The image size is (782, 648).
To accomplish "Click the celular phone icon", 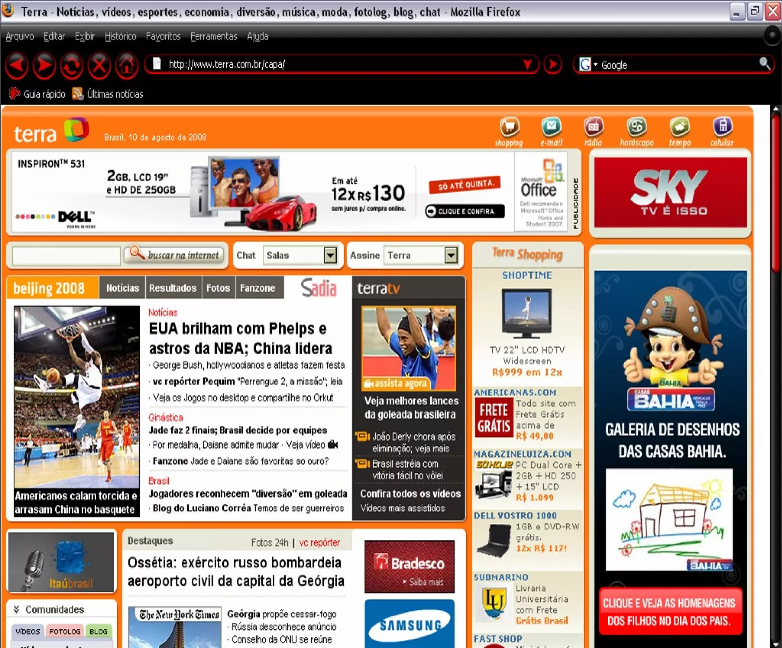I will pos(722,127).
